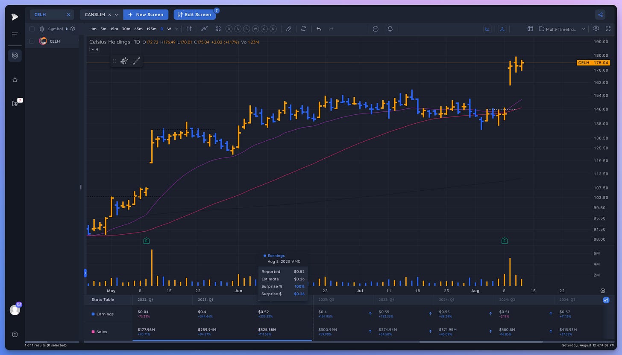Open the chart bar-style selector icon
622x355 pixels.
(189, 29)
